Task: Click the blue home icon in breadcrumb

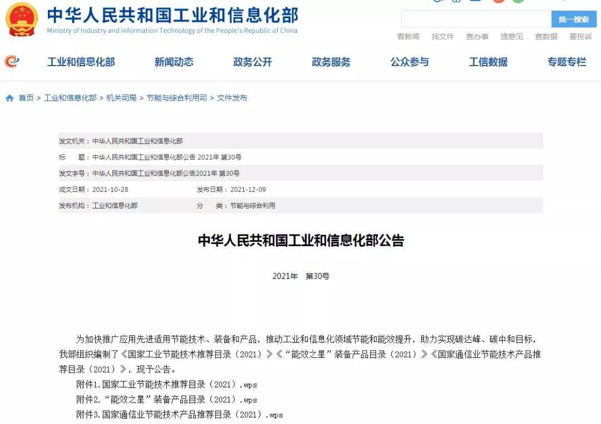Action: (x=9, y=98)
